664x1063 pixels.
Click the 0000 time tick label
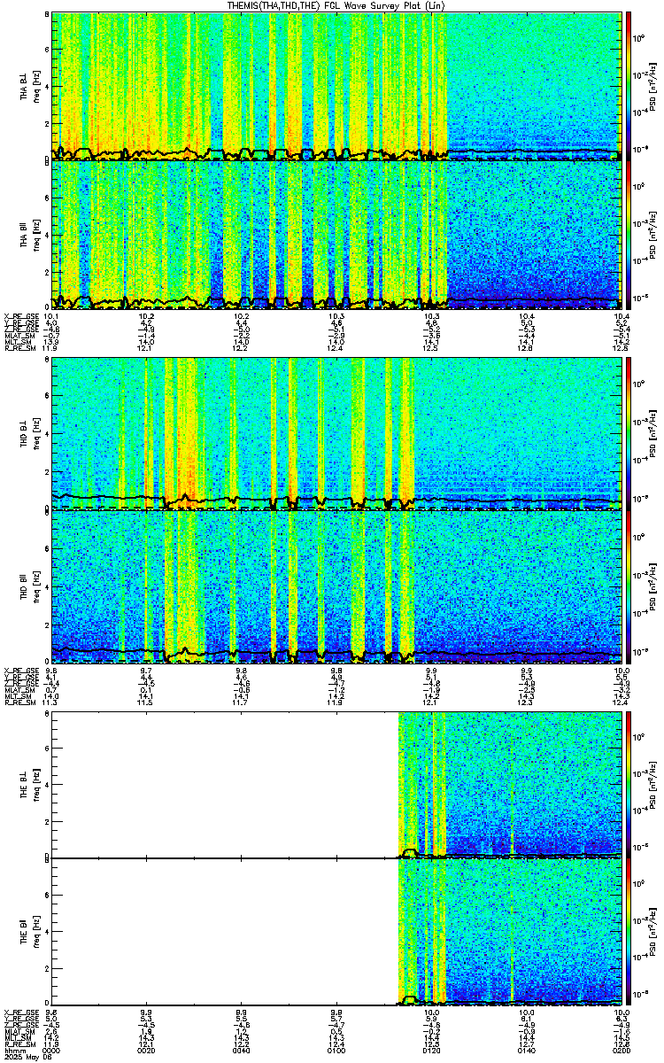pos(51,1051)
